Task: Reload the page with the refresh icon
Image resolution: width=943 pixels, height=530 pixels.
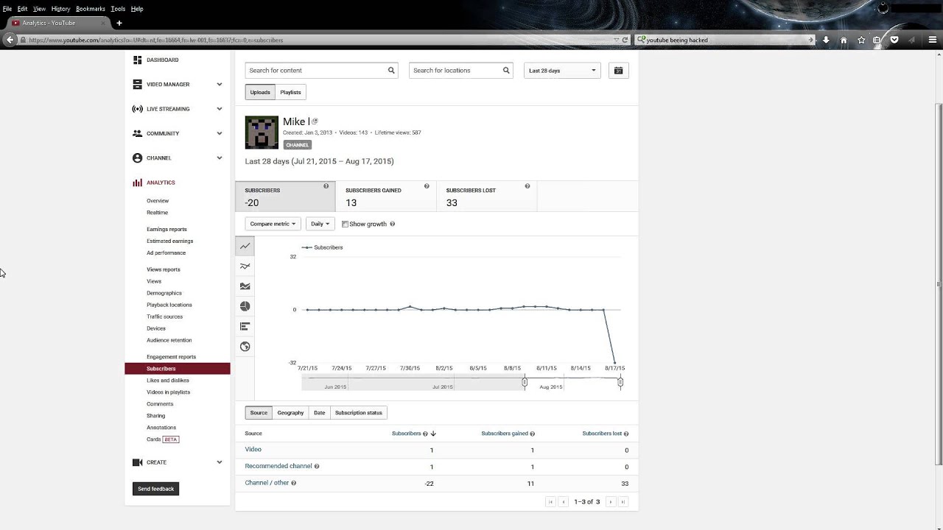Action: pos(625,40)
